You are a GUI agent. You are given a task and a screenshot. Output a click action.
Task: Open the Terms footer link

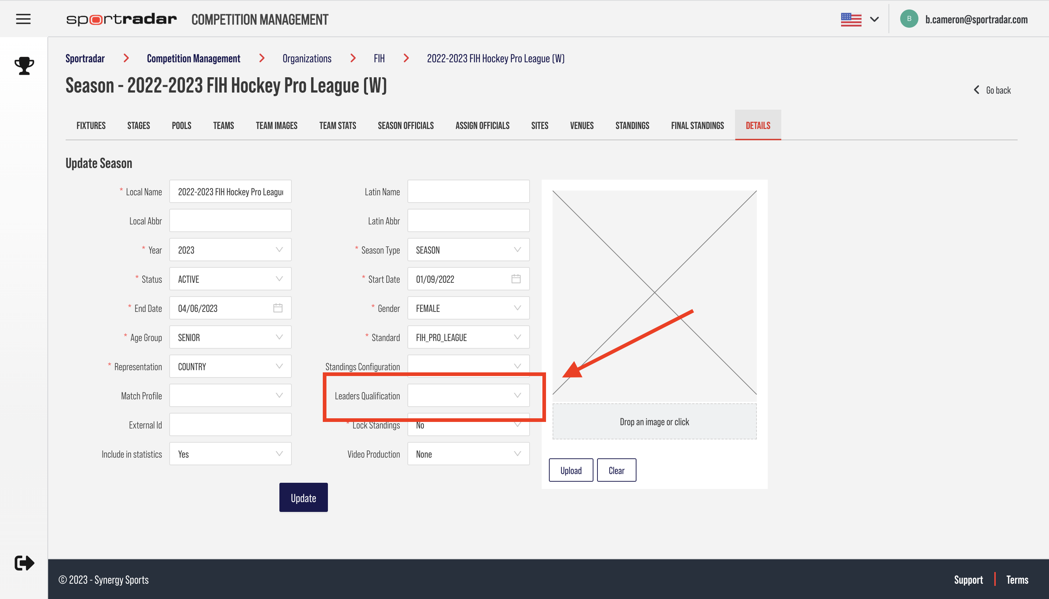click(x=1017, y=580)
